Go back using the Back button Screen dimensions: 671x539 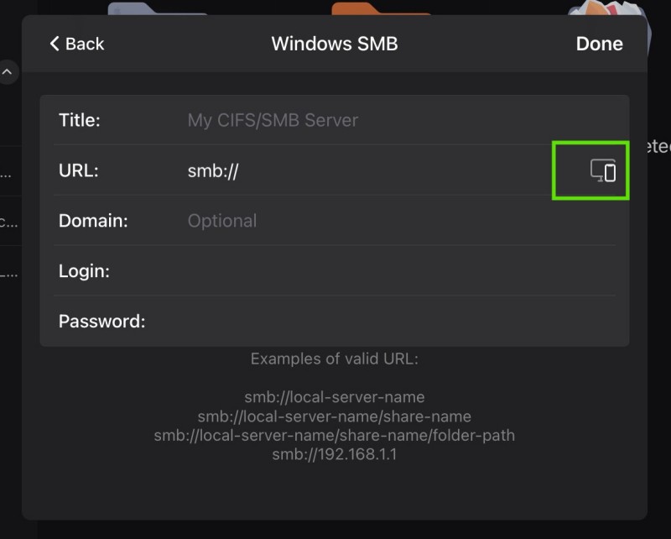pos(76,44)
